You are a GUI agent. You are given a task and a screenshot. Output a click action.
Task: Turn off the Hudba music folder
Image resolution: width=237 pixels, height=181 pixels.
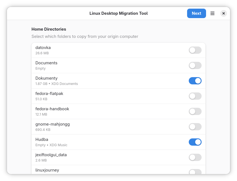coord(195,142)
